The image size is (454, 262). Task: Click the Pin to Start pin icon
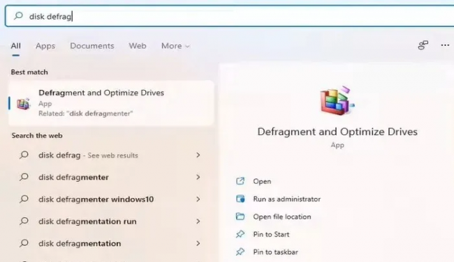tap(240, 234)
